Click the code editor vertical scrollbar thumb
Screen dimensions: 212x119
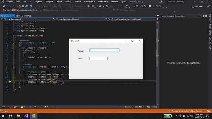[157, 48]
